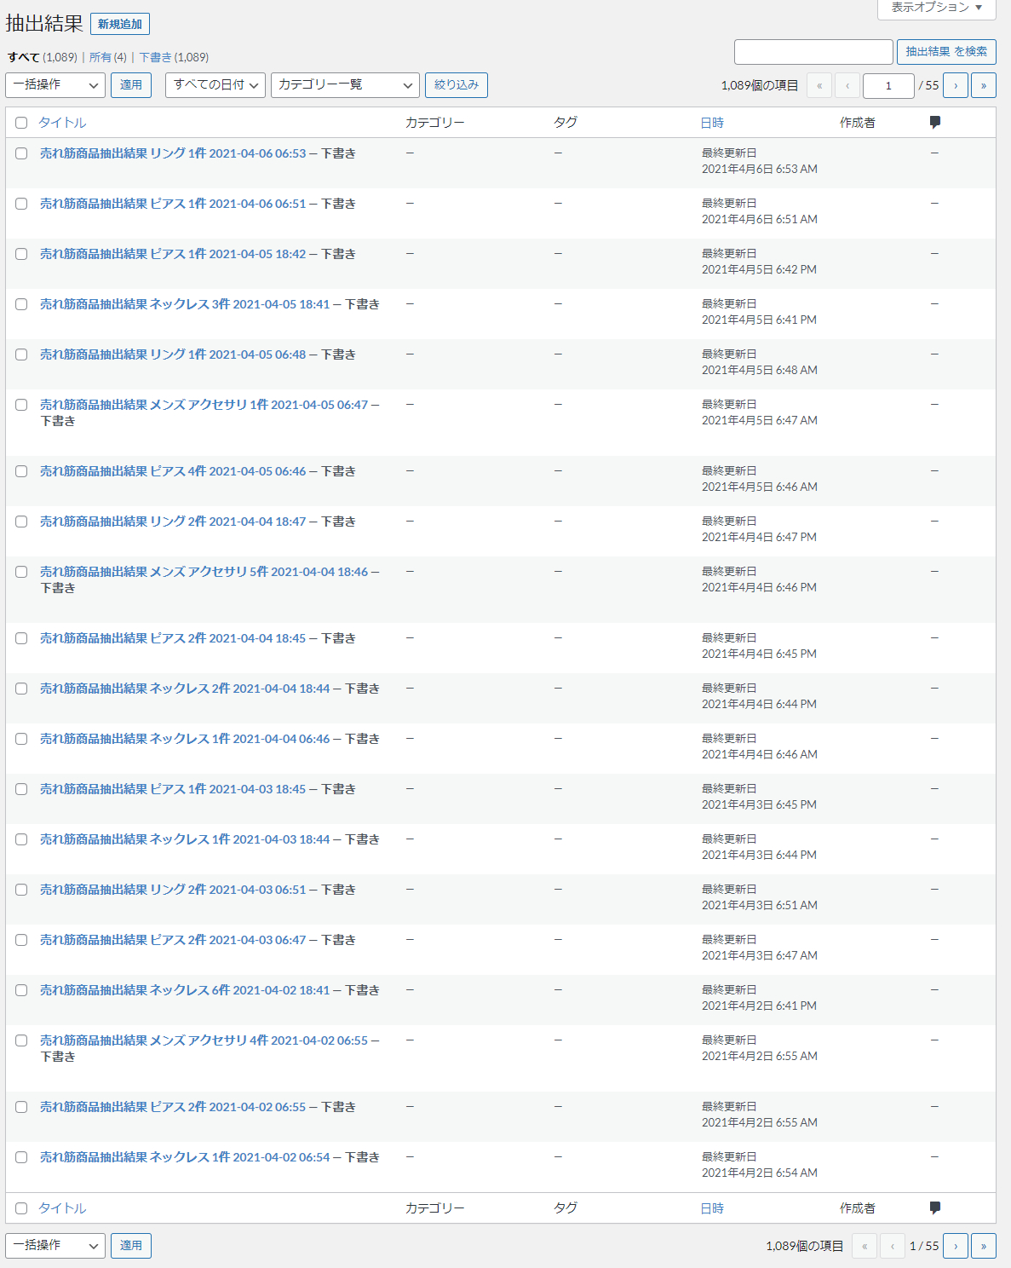1011x1268 pixels.
Task: Open post リング 1件 2021-04-06 06:53
Action: pos(173,153)
